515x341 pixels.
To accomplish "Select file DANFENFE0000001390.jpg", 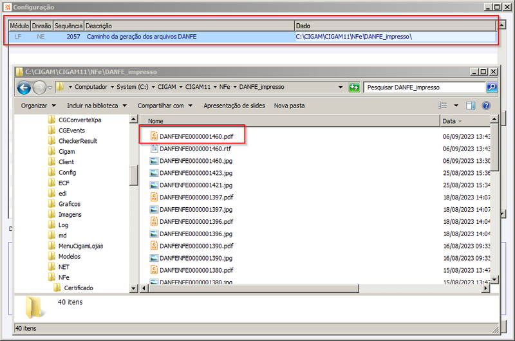I will (x=191, y=258).
